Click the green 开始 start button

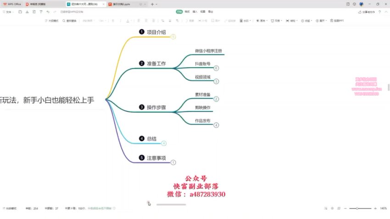click(x=179, y=12)
